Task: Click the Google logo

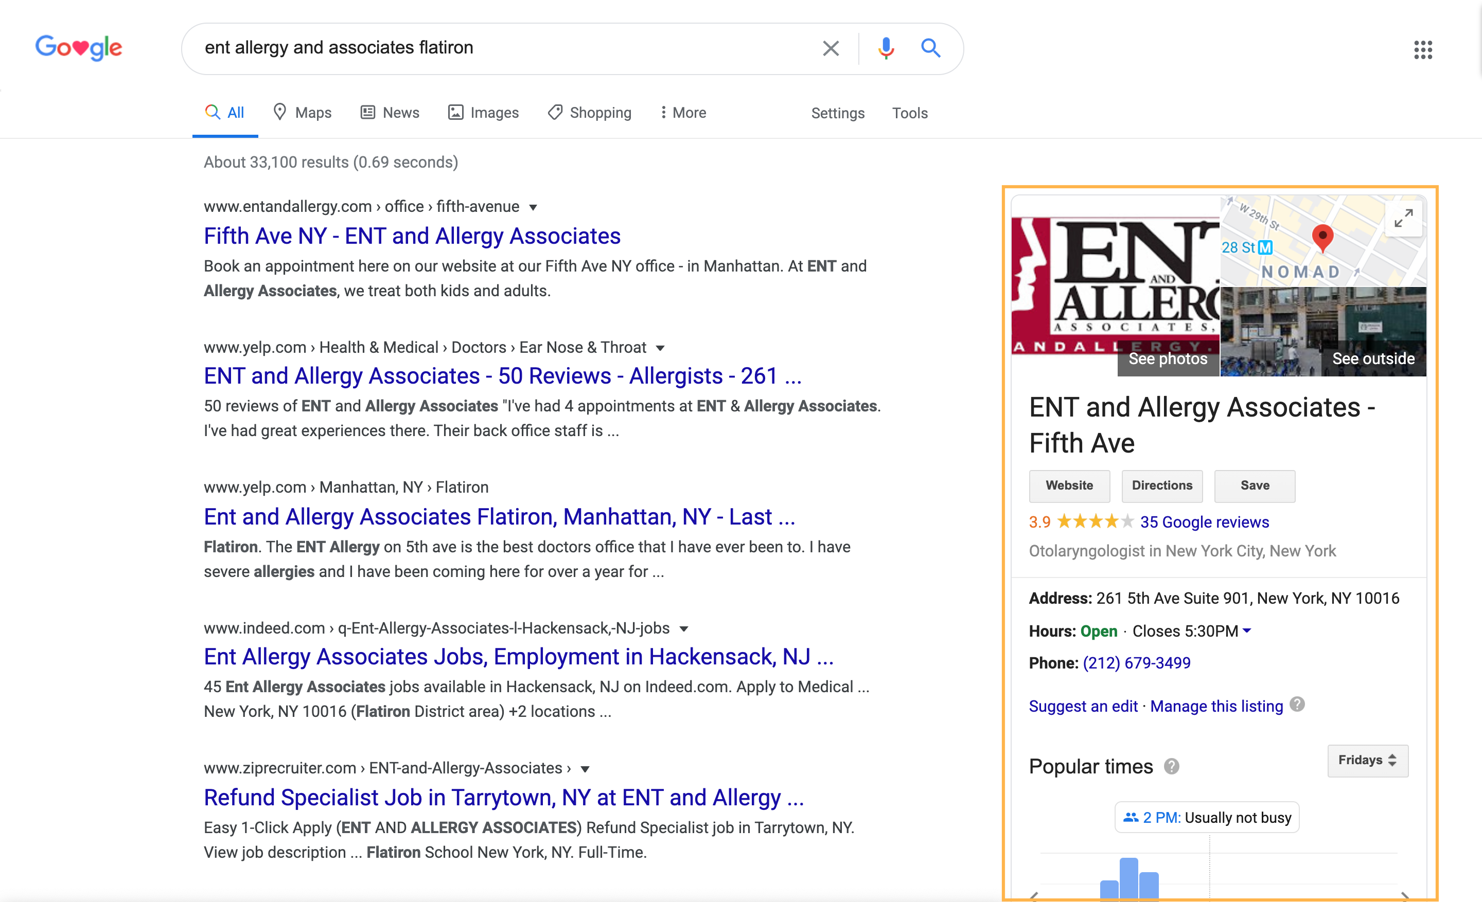Action: 79,47
